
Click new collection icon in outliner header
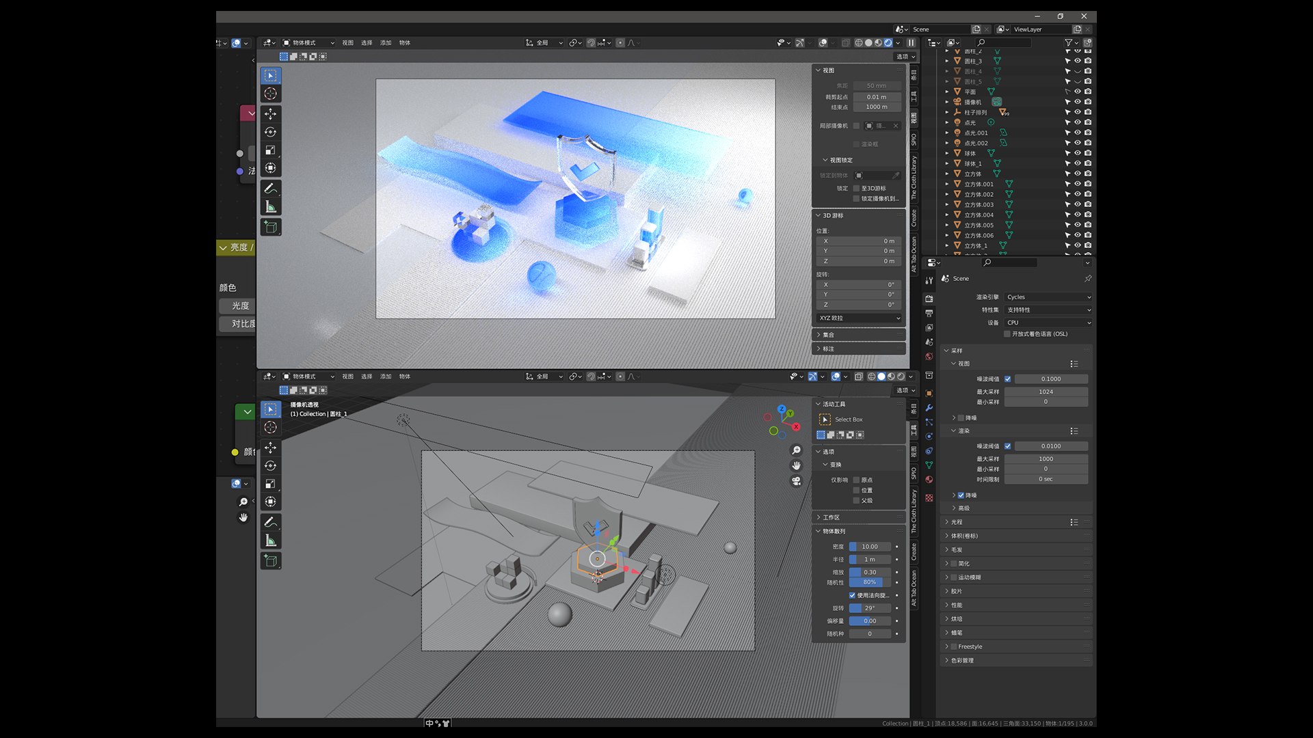point(1087,42)
